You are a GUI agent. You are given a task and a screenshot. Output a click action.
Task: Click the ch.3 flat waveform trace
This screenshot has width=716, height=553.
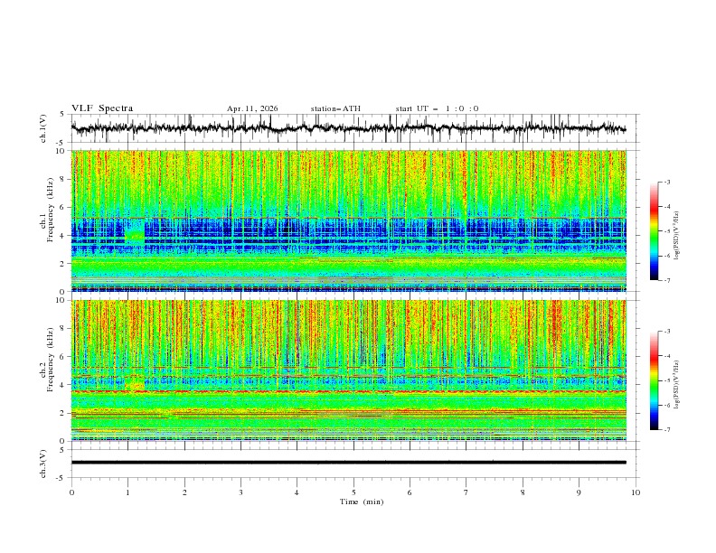pyautogui.click(x=348, y=463)
